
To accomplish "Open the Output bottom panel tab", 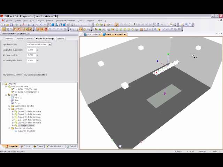I will pos(71,146).
